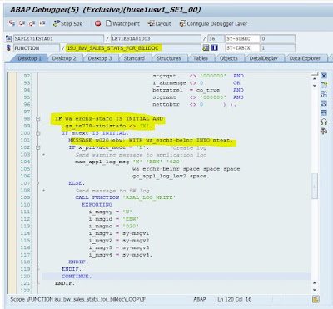Create a Watchpoint
The image size is (333, 309).
coord(122,23)
